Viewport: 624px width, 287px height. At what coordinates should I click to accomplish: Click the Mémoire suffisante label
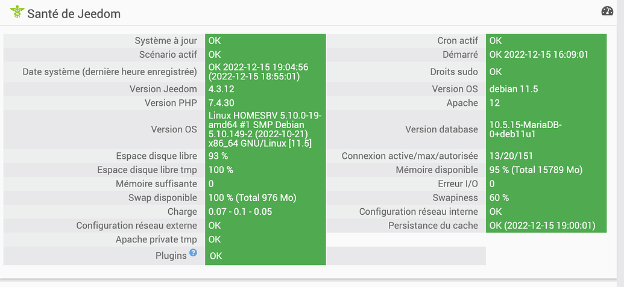[x=156, y=184]
